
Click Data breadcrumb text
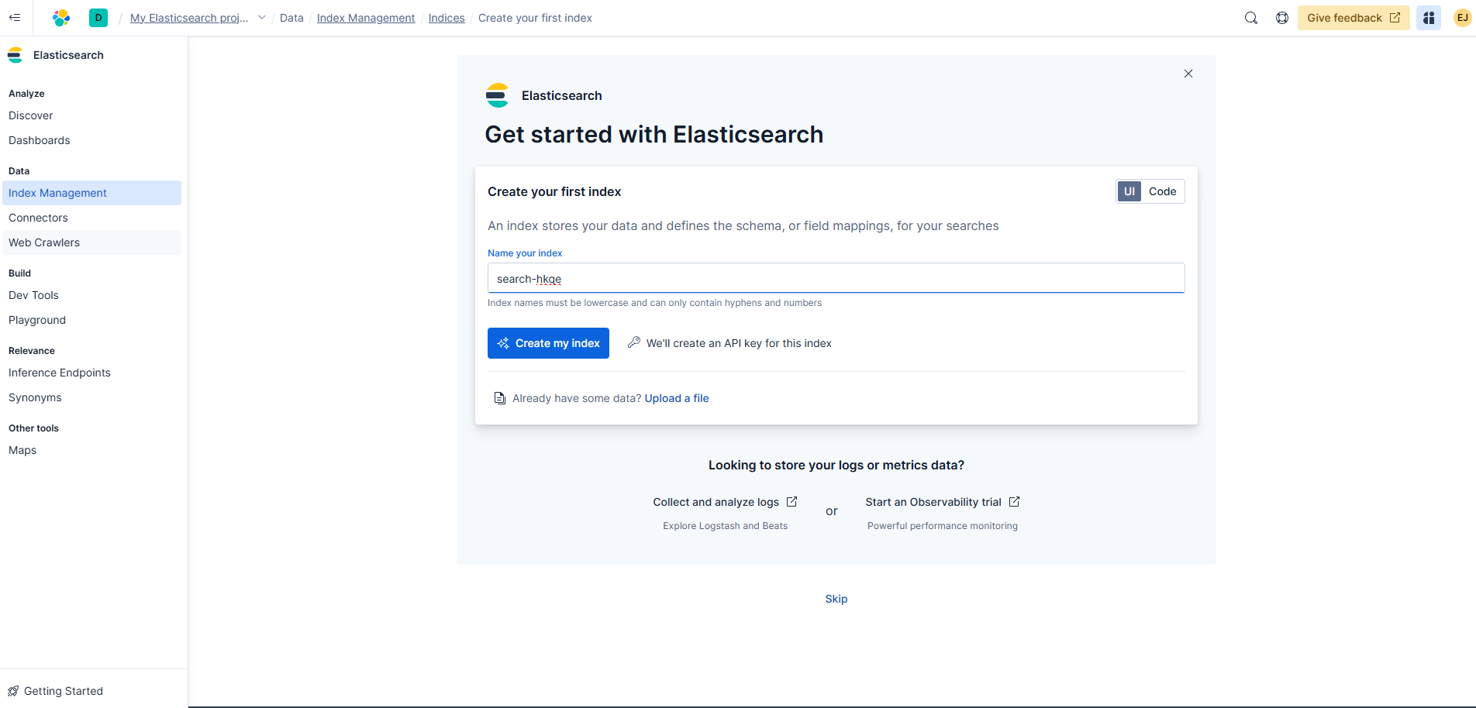291,18
